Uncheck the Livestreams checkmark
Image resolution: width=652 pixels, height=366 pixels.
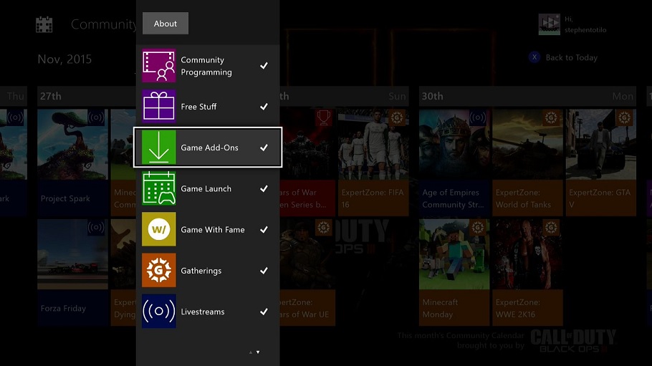[264, 311]
